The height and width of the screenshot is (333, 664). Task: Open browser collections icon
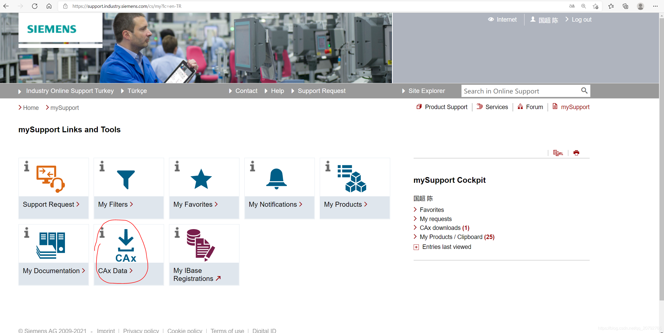625,6
